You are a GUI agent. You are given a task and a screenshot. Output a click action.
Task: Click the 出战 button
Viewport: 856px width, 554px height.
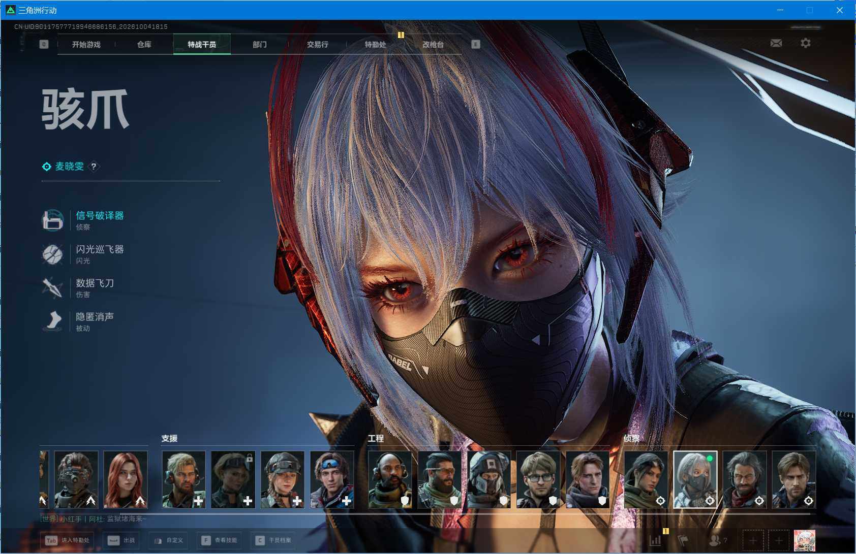(x=121, y=540)
